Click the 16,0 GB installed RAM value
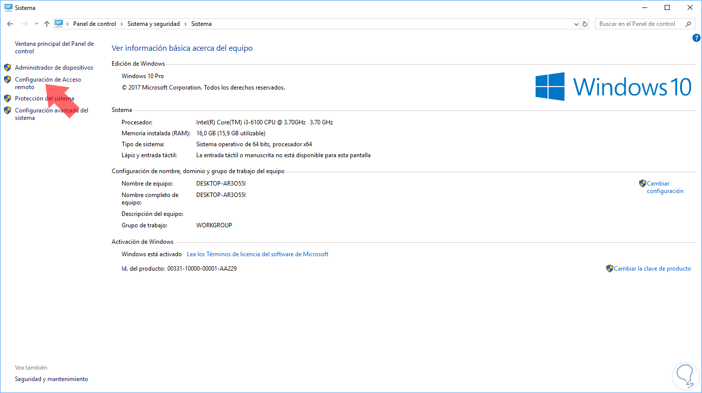Screen dimensions: 702x393 click(x=231, y=133)
